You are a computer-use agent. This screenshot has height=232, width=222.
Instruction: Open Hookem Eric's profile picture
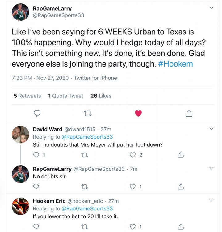(20, 206)
